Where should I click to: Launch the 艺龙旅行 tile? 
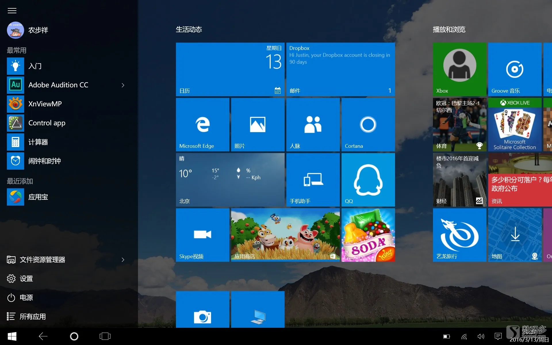459,235
